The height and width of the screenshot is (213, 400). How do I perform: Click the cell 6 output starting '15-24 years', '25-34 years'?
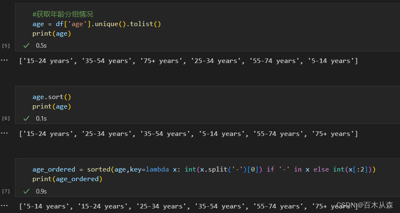coord(189,133)
